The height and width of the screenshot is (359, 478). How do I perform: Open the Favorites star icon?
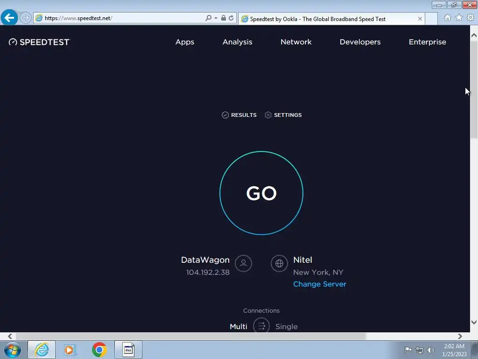(x=459, y=18)
